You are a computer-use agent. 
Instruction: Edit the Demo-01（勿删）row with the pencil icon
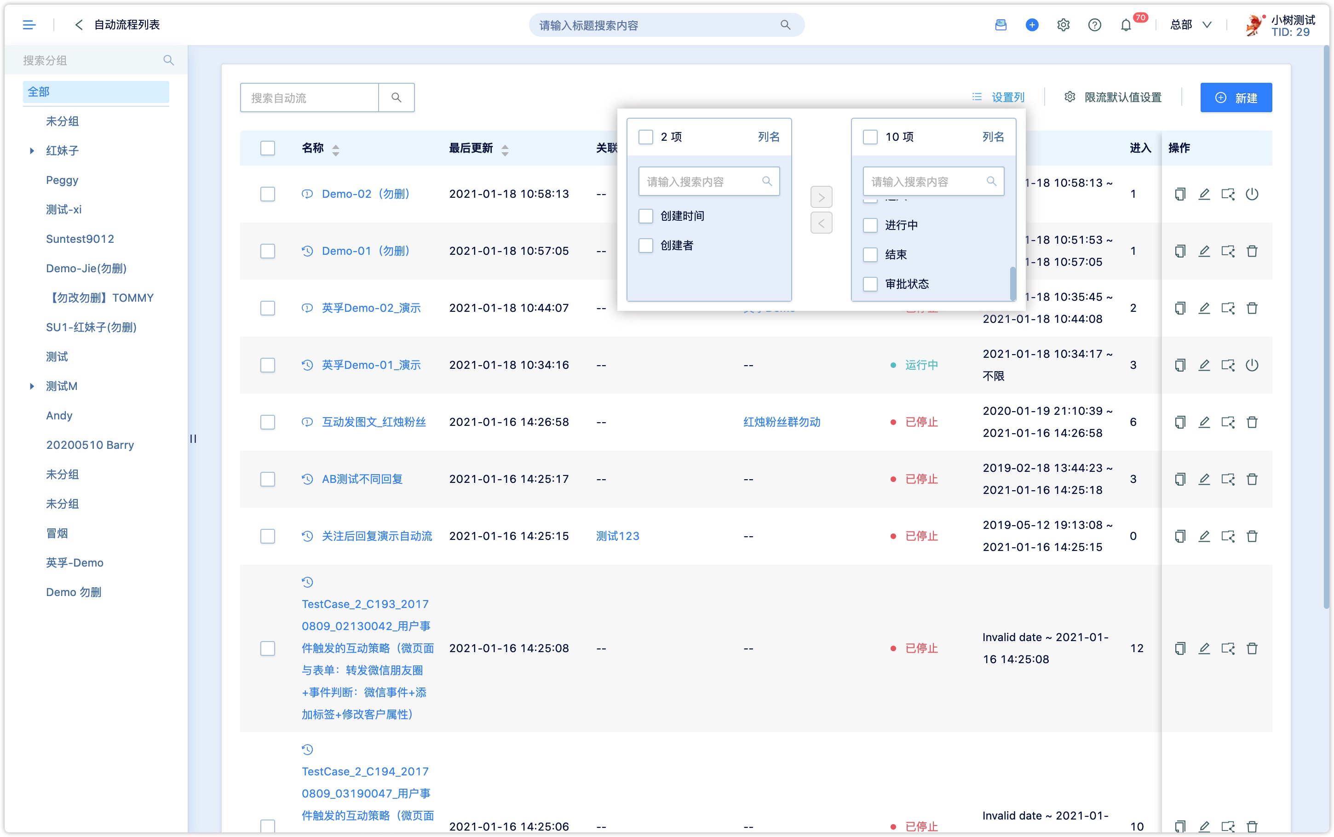coord(1204,251)
